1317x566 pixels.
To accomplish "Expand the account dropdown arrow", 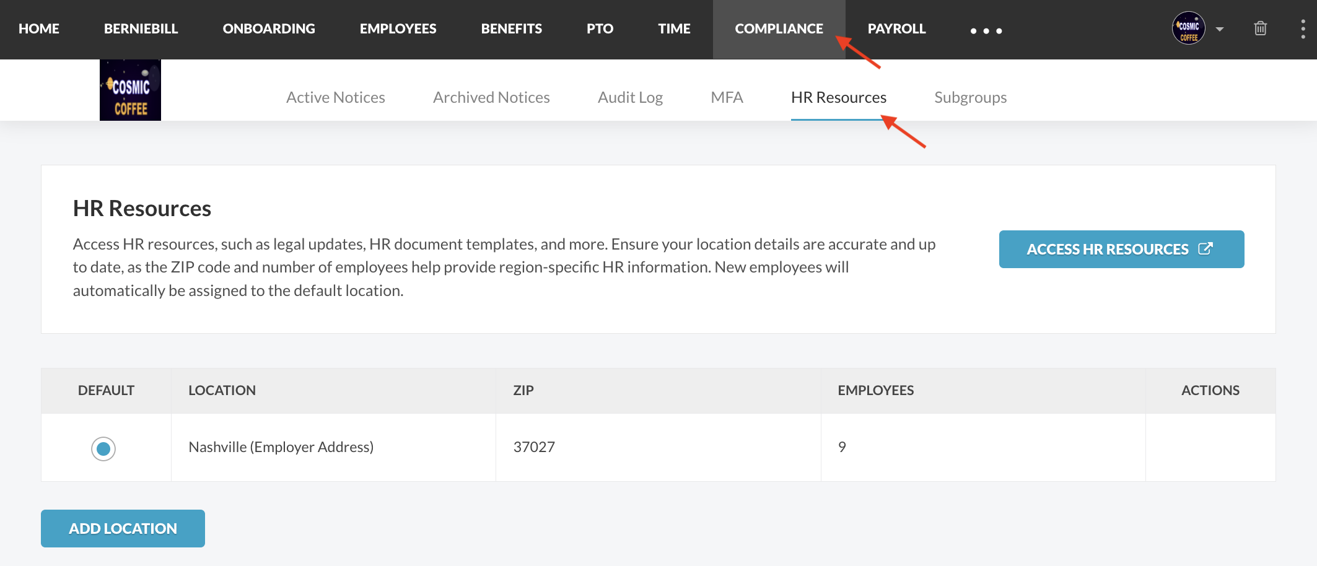I will click(1219, 29).
